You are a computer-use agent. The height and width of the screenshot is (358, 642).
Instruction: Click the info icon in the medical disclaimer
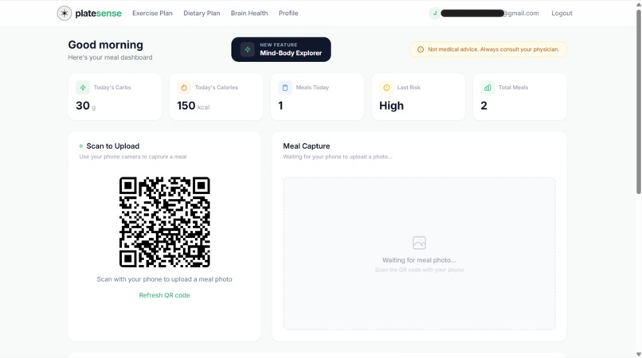click(421, 49)
